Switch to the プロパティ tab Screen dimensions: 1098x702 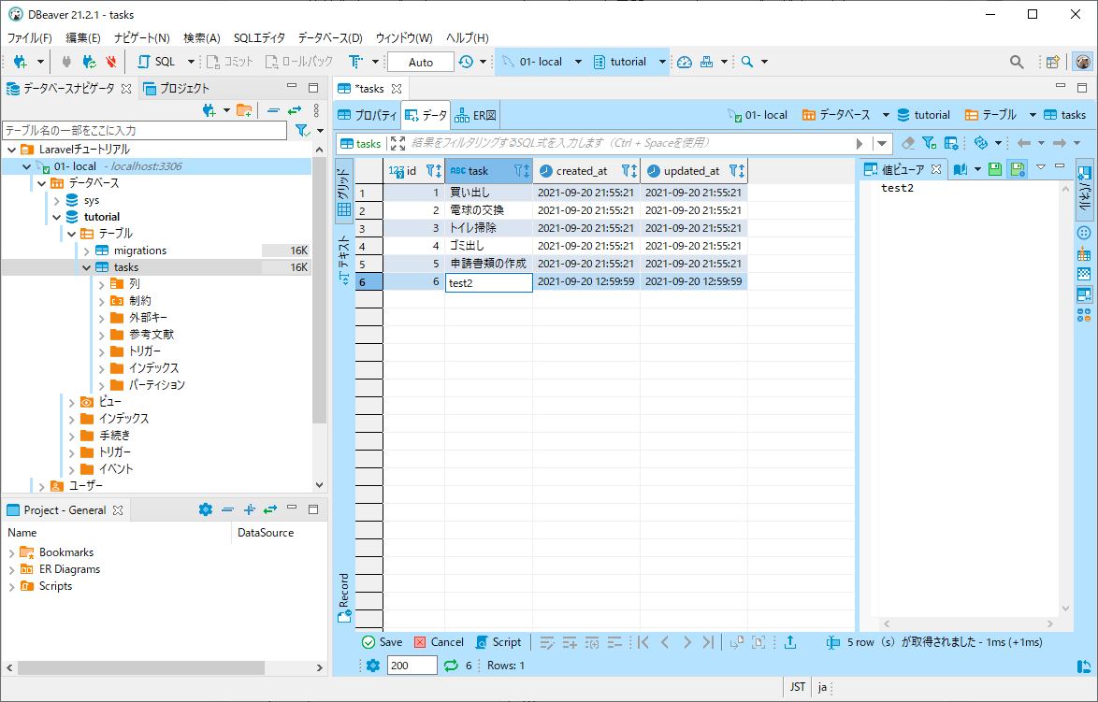[x=368, y=115]
